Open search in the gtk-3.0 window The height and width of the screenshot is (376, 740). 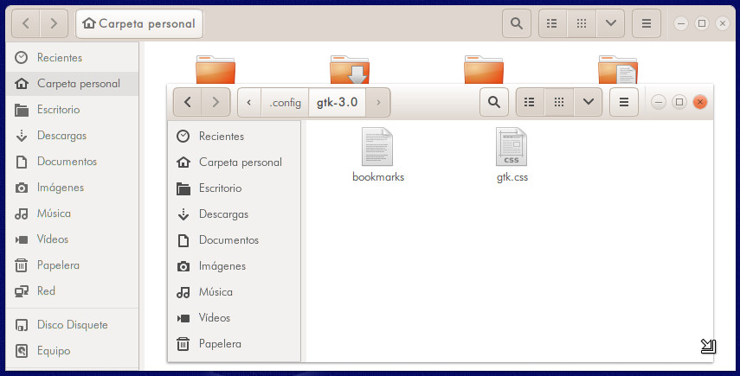pos(493,102)
